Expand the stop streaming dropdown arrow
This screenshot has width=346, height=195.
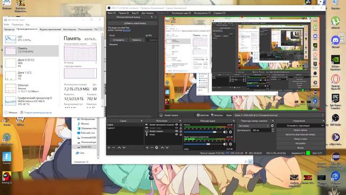coord(322,125)
